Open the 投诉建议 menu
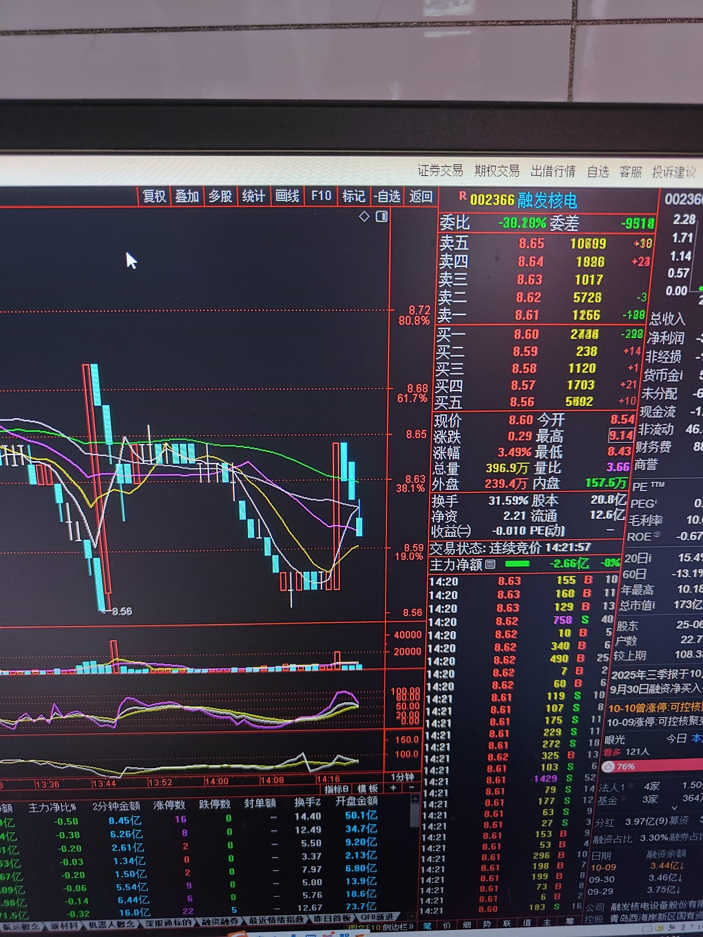Viewport: 703px width, 937px height. coord(674,173)
